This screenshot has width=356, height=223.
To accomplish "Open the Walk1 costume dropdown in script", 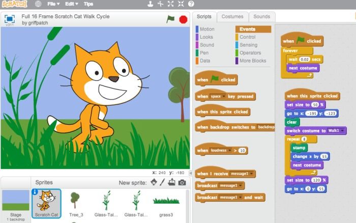I will click(x=336, y=131).
